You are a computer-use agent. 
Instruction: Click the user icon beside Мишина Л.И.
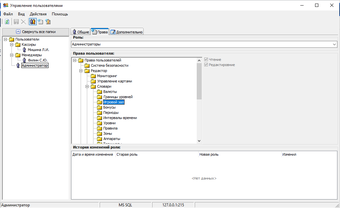pyautogui.click(x=24, y=50)
